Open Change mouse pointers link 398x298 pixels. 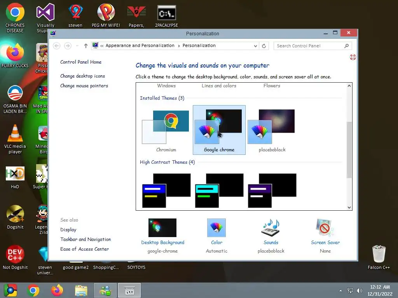84,86
